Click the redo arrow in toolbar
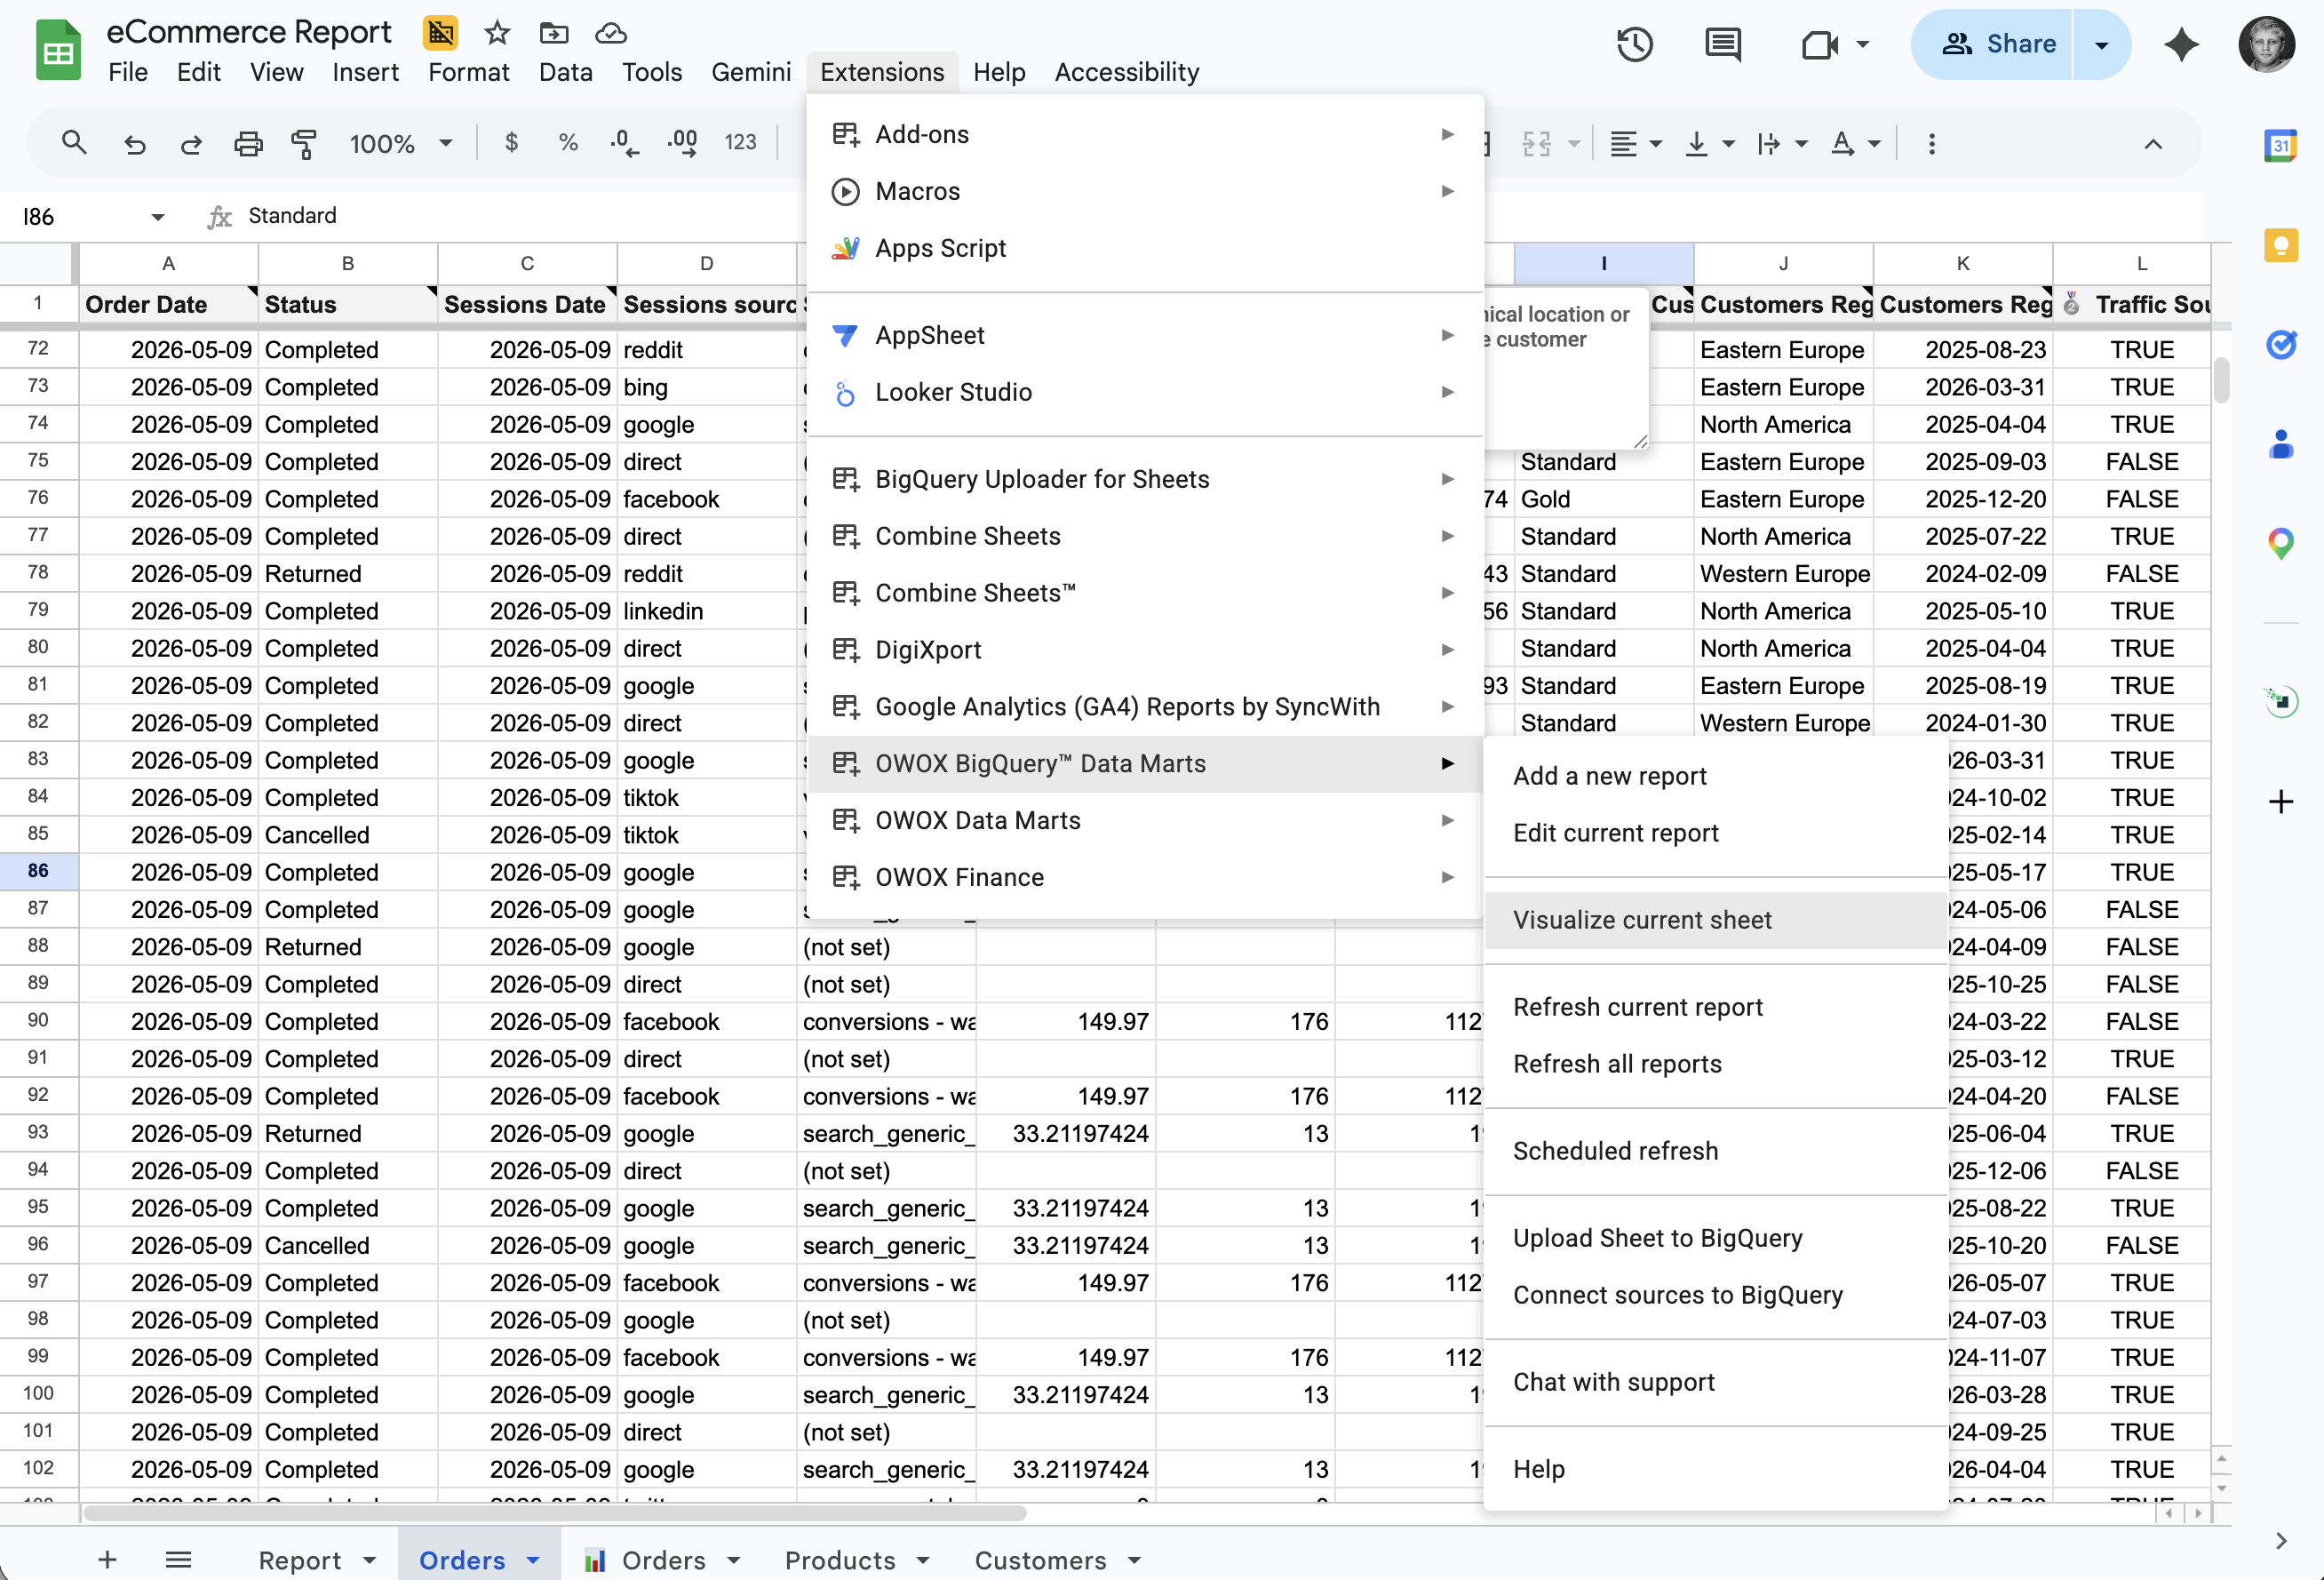This screenshot has height=1580, width=2324. [x=191, y=144]
